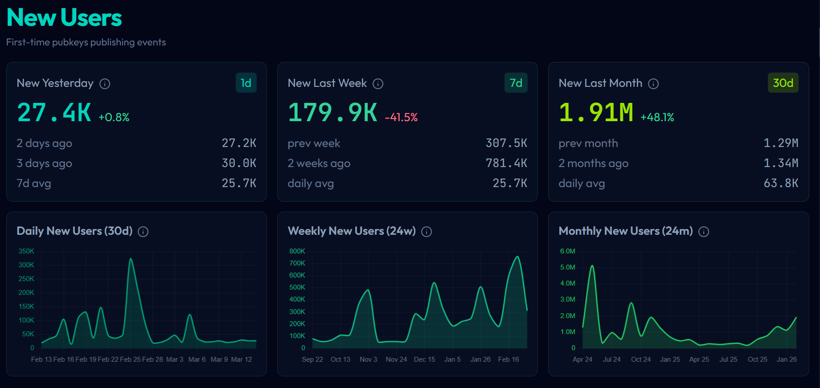
Task: Click the 1d period badge
Action: pos(246,83)
